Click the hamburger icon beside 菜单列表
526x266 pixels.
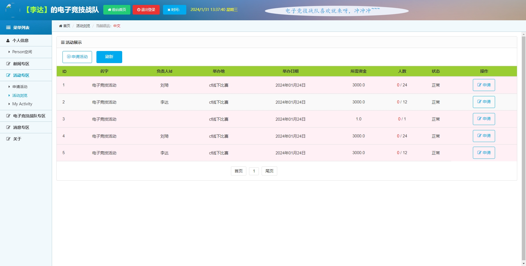tap(8, 27)
